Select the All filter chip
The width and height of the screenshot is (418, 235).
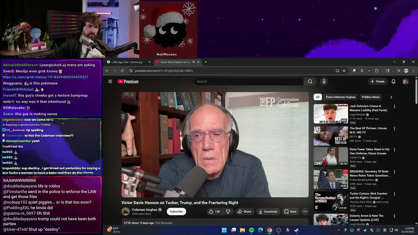[318, 97]
